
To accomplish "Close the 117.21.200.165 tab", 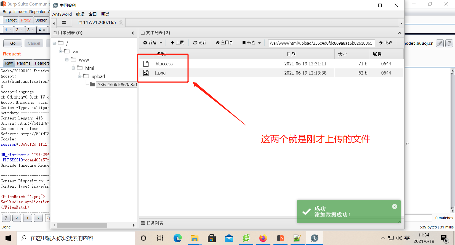I will point(121,23).
